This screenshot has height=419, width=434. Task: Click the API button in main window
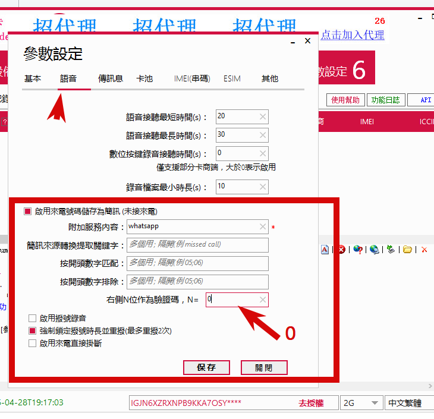[x=421, y=100]
